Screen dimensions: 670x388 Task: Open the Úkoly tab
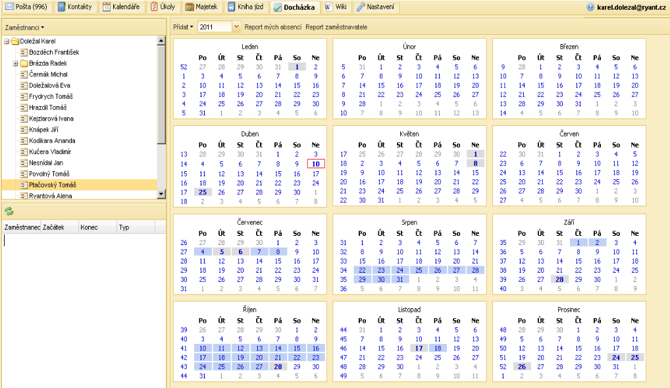(x=163, y=7)
